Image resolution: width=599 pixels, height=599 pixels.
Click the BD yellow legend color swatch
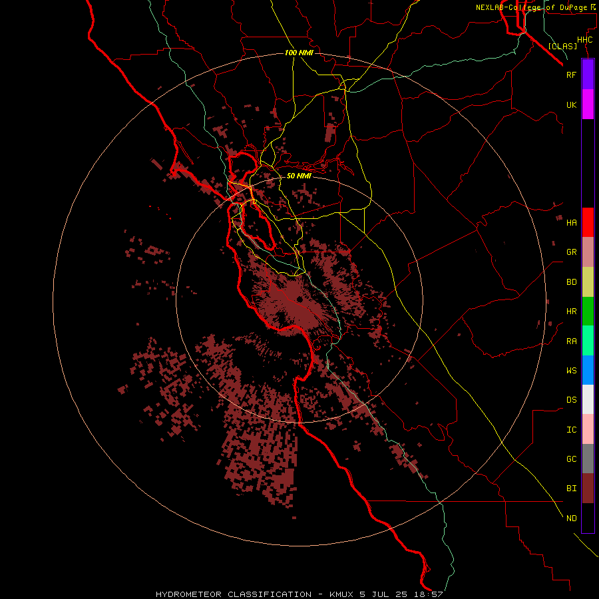point(588,282)
